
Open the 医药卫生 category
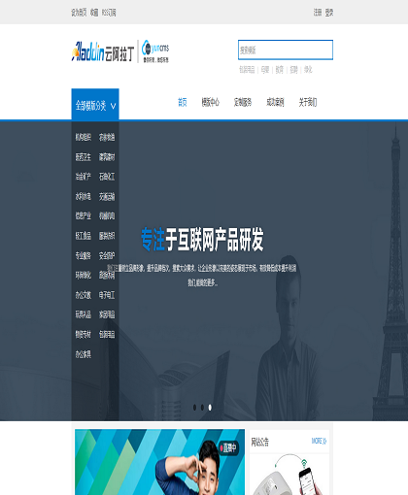[84, 157]
